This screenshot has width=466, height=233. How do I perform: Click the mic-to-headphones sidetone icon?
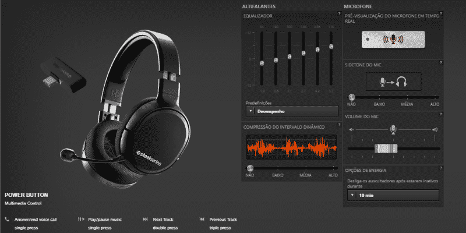393,82
